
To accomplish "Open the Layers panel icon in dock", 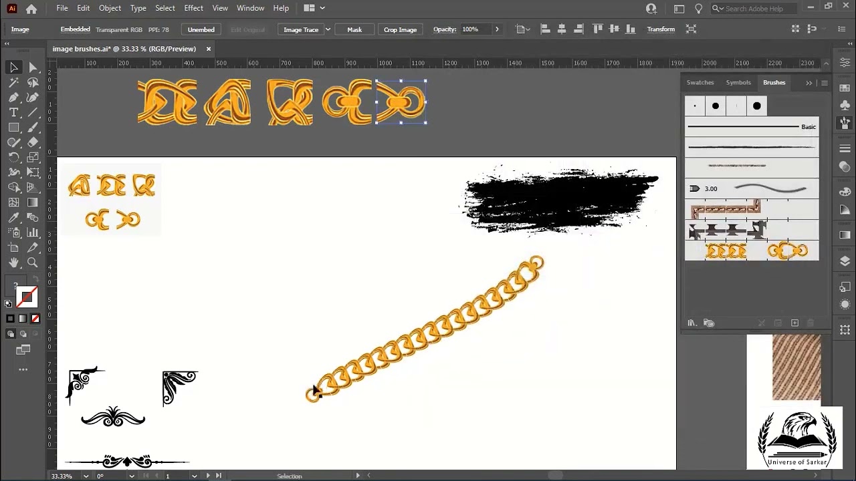I will coord(845,261).
